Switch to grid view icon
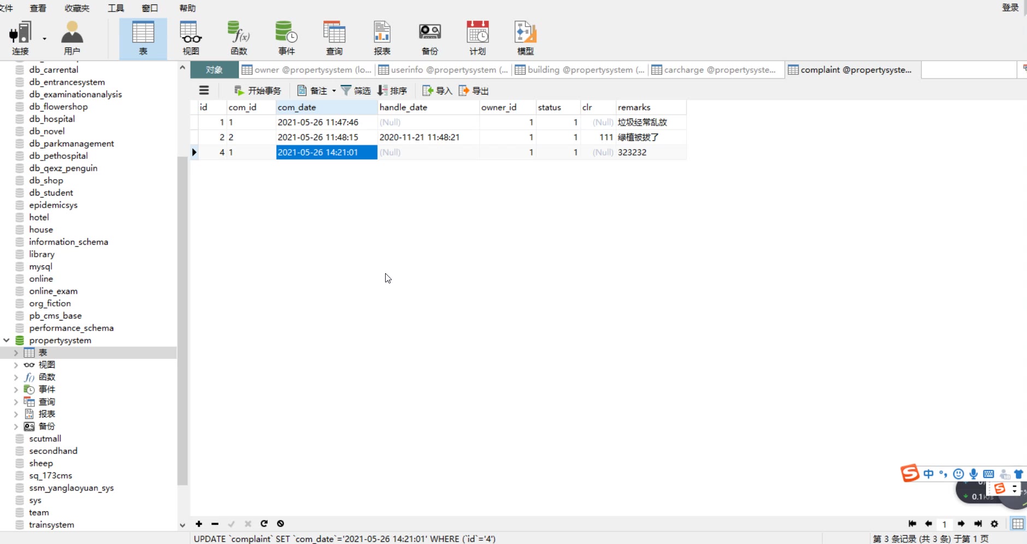This screenshot has width=1027, height=544. 1018,524
